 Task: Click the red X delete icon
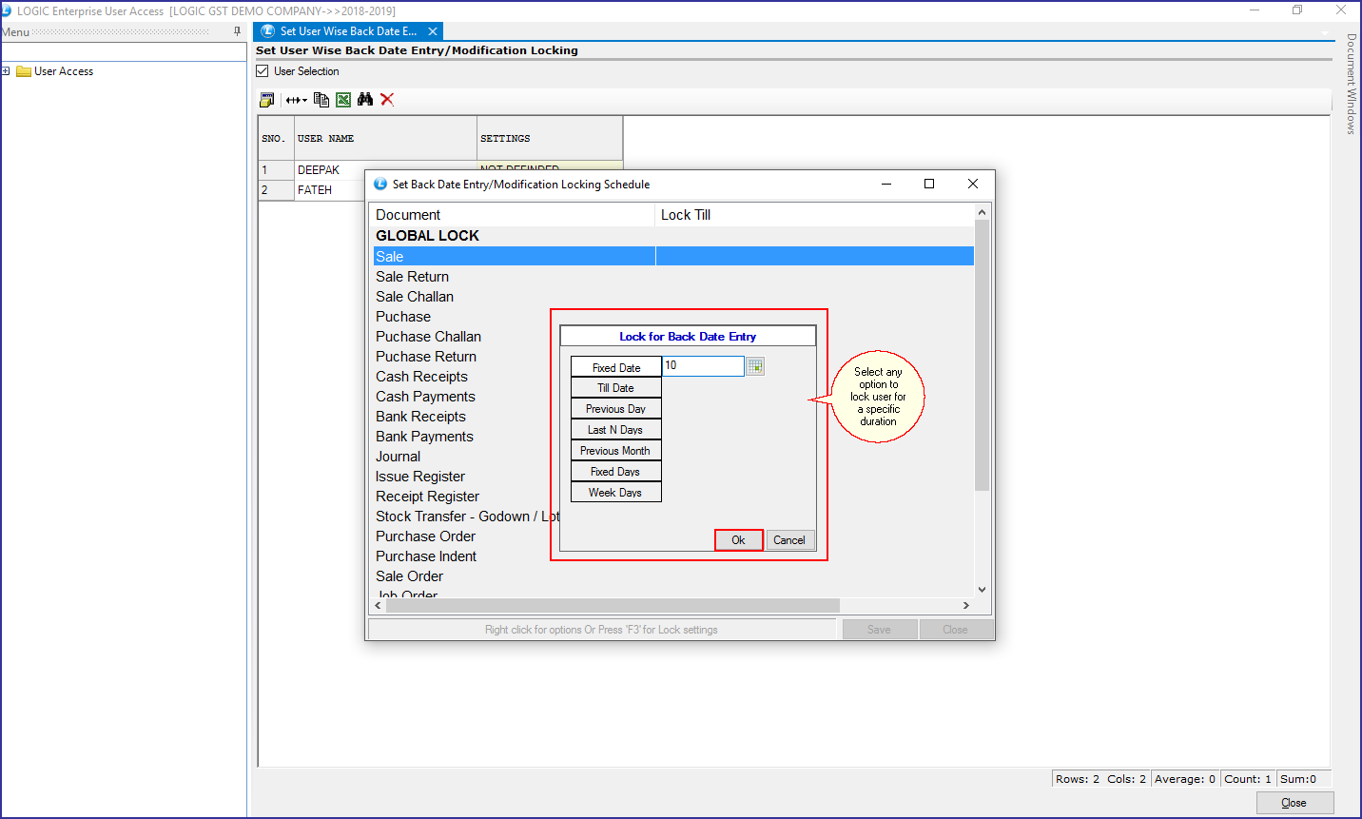387,100
